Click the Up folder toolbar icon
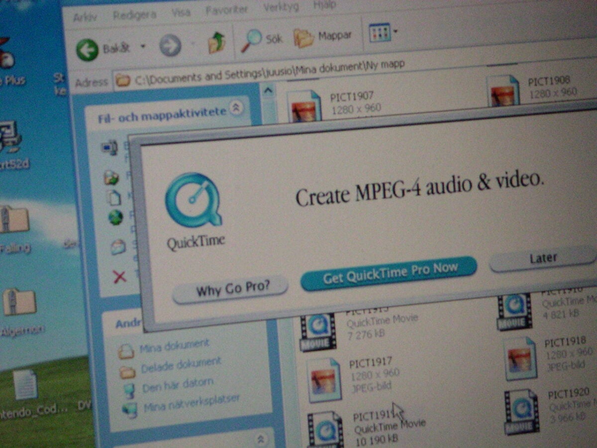The width and height of the screenshot is (597, 448). [x=216, y=43]
